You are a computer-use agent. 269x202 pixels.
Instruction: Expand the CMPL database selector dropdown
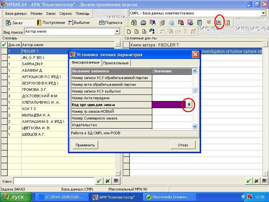(x=263, y=13)
